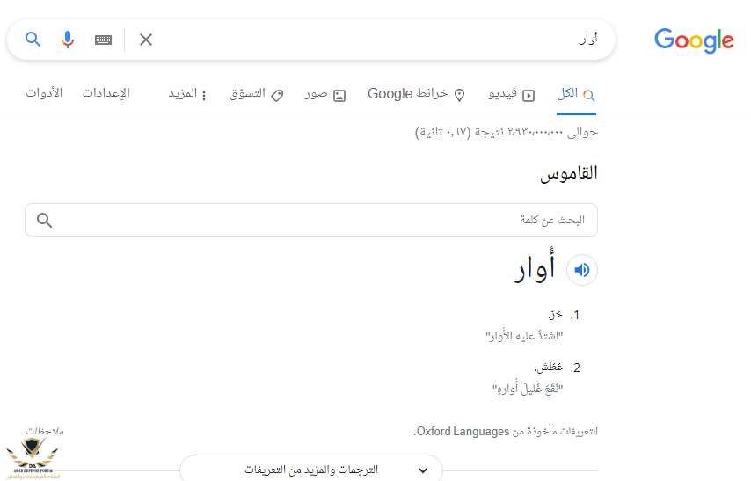Screen dimensions: 751x481
Task: Click the الأدوات tools button
Action: click(x=44, y=93)
